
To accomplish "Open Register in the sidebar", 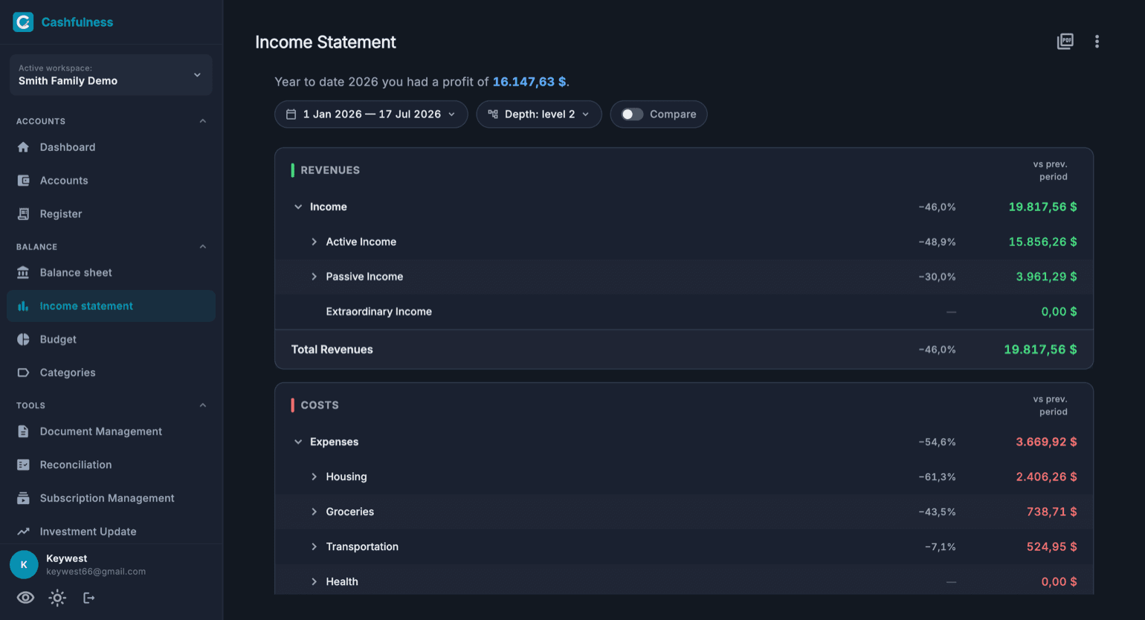I will pyautogui.click(x=111, y=214).
